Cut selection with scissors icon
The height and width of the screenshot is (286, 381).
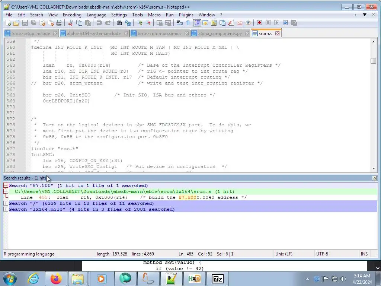pos(70,23)
